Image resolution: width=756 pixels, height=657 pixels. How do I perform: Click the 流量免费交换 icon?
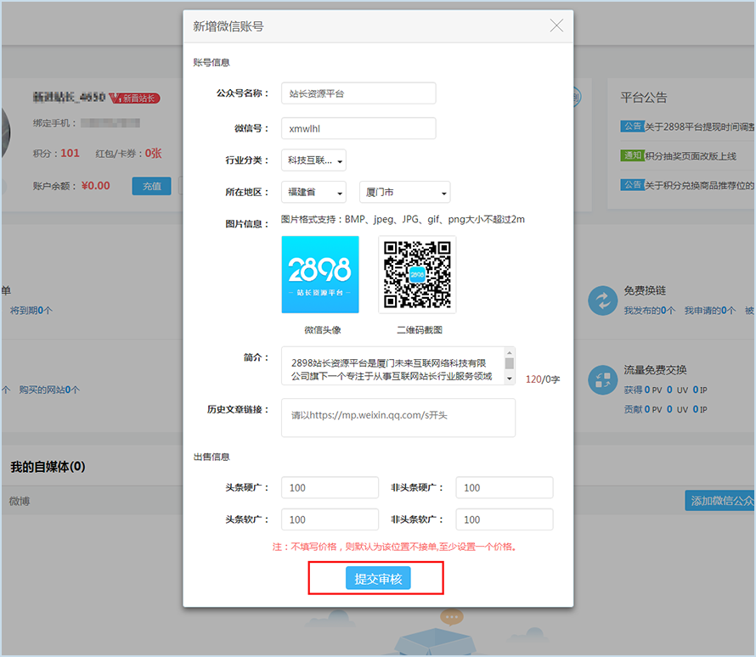pyautogui.click(x=603, y=379)
